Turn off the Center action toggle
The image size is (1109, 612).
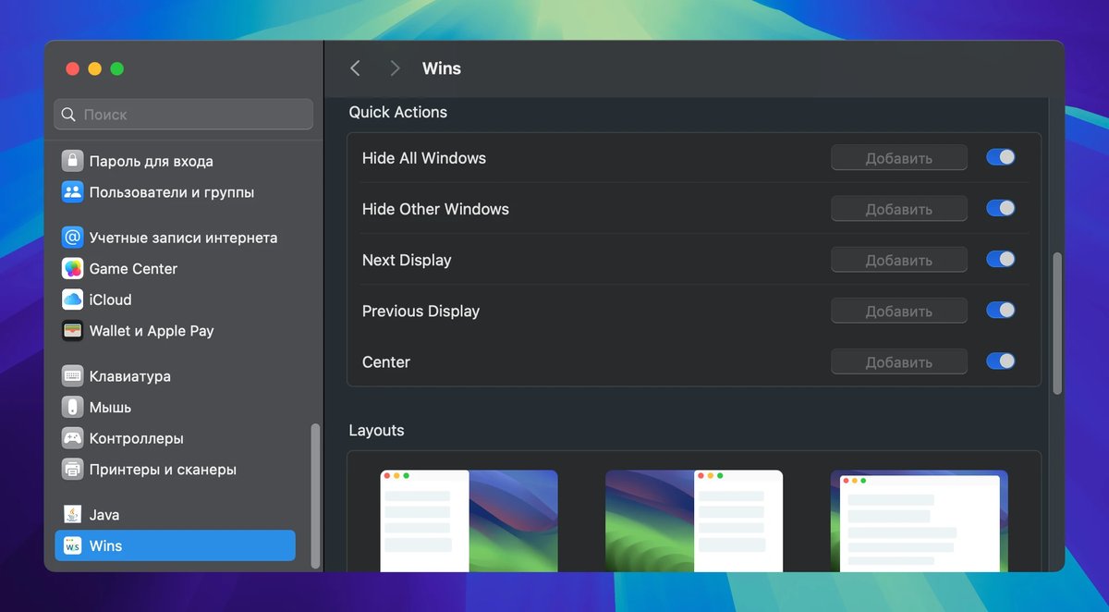pyautogui.click(x=1000, y=361)
